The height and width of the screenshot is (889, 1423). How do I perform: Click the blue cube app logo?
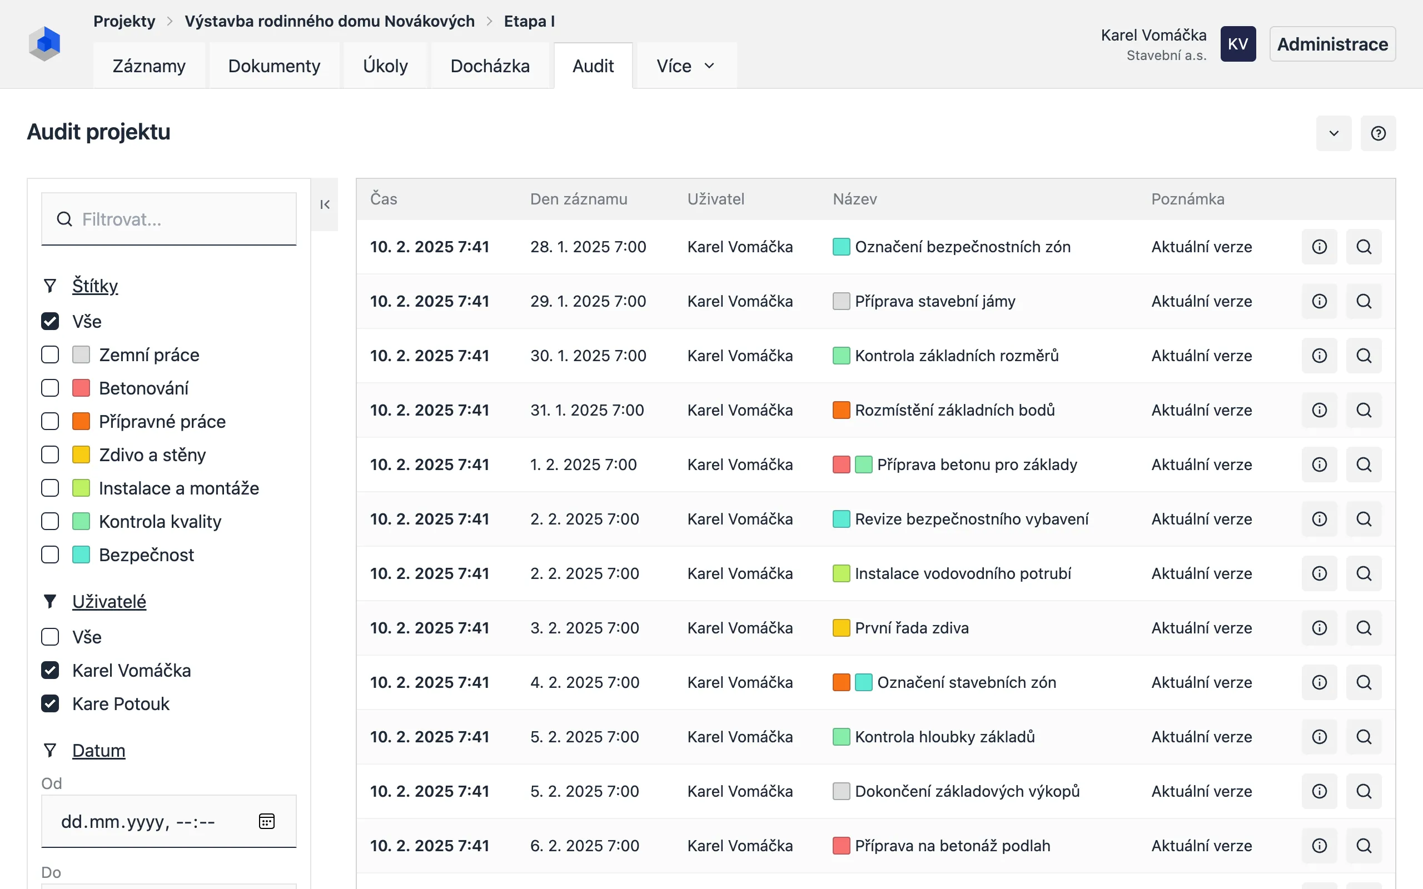(x=44, y=43)
